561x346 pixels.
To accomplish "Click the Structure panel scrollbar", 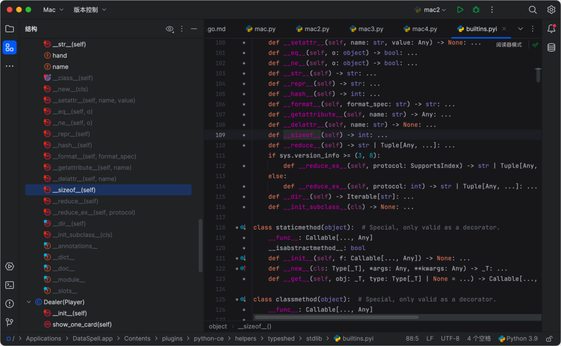I will pyautogui.click(x=200, y=246).
